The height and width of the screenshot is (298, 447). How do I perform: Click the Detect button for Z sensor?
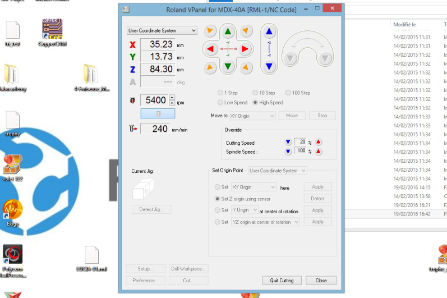[317, 199]
